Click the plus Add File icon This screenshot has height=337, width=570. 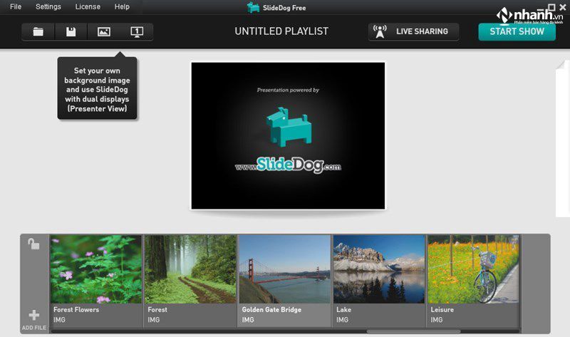(x=33, y=315)
